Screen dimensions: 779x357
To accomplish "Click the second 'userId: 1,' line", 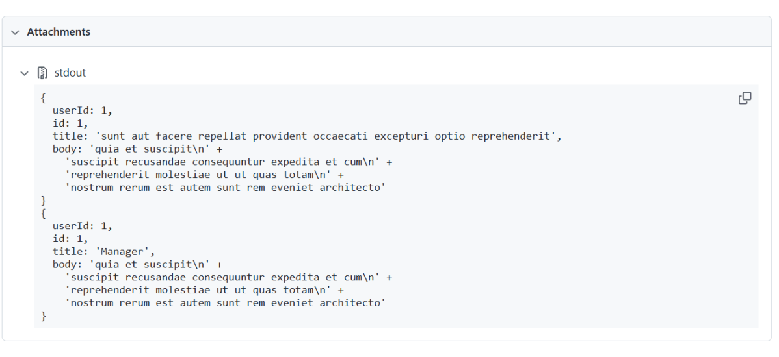I will (x=83, y=226).
